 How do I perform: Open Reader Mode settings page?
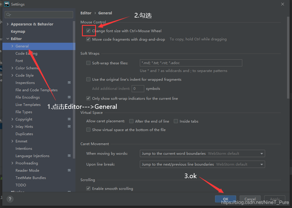click(28, 170)
